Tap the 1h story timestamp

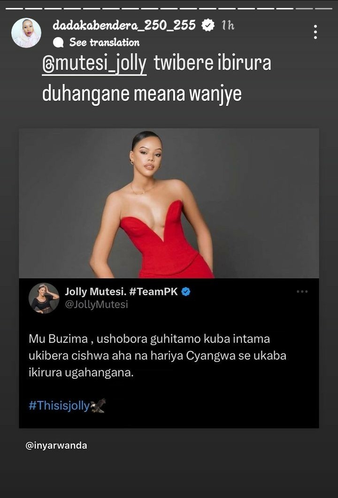pos(228,25)
